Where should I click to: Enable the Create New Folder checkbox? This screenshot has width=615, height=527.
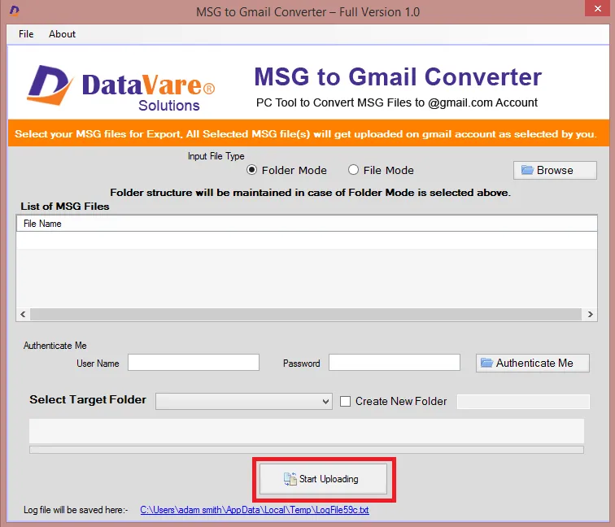345,402
